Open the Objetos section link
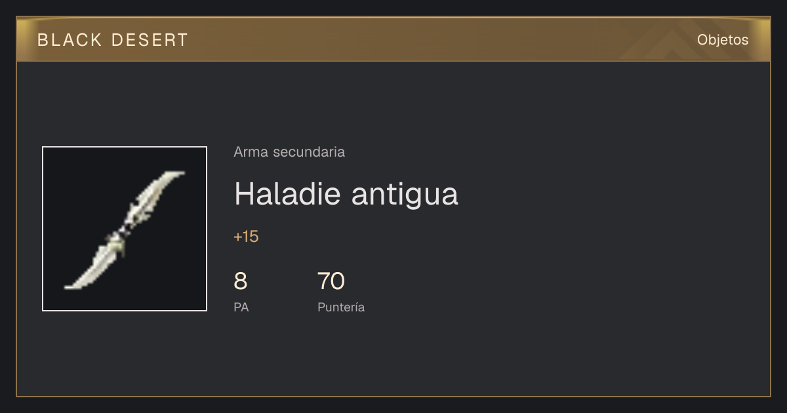The height and width of the screenshot is (413, 787). 723,40
